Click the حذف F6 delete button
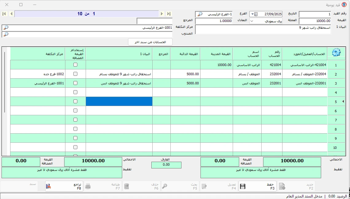 (x=142, y=186)
